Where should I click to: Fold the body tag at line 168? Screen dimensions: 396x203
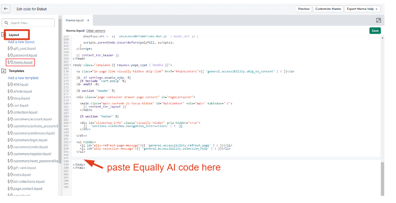click(x=71, y=65)
